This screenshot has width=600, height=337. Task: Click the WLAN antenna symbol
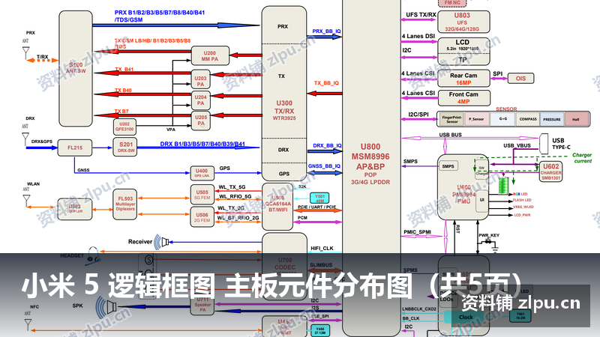click(x=26, y=201)
